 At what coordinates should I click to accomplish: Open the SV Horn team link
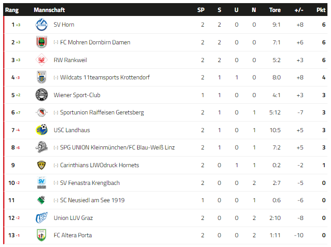click(x=64, y=25)
